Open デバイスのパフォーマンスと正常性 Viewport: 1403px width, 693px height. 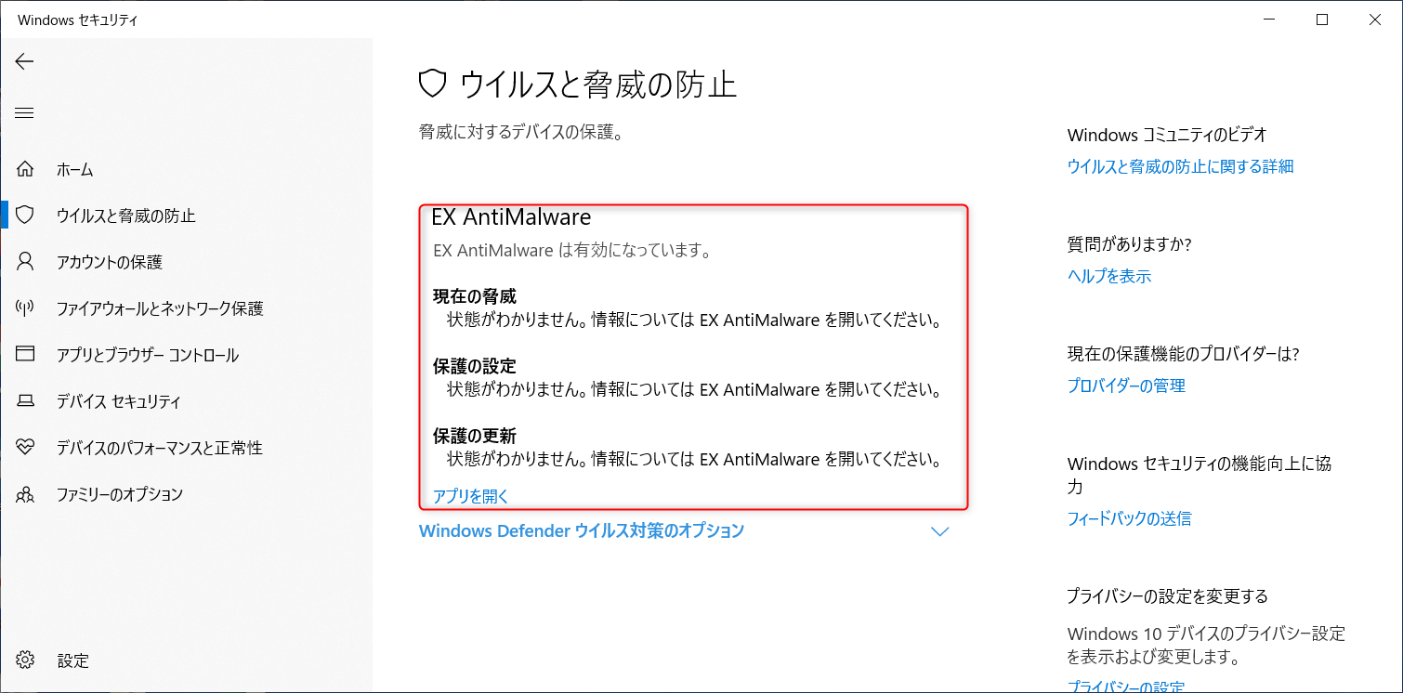pos(186,448)
